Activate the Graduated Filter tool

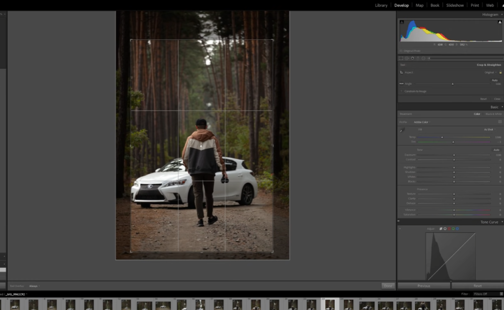[x=418, y=58]
